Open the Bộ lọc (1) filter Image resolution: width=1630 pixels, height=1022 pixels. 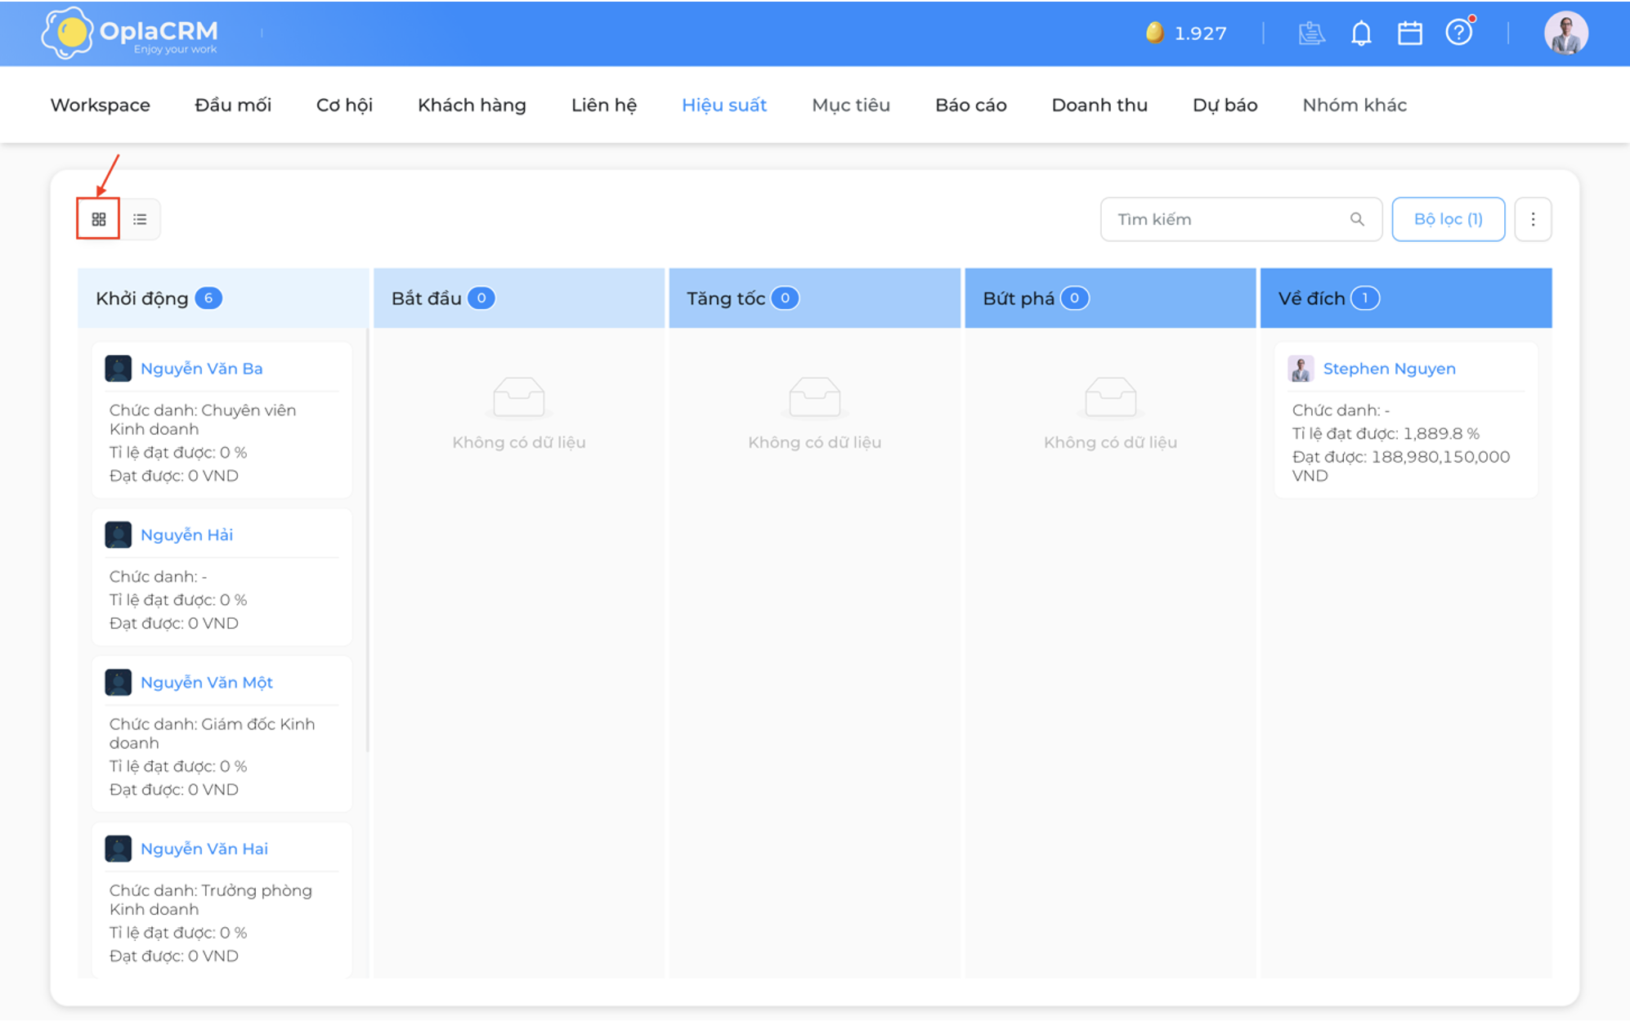(x=1448, y=219)
